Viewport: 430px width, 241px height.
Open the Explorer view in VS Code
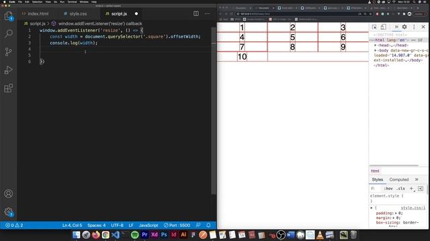[9, 16]
